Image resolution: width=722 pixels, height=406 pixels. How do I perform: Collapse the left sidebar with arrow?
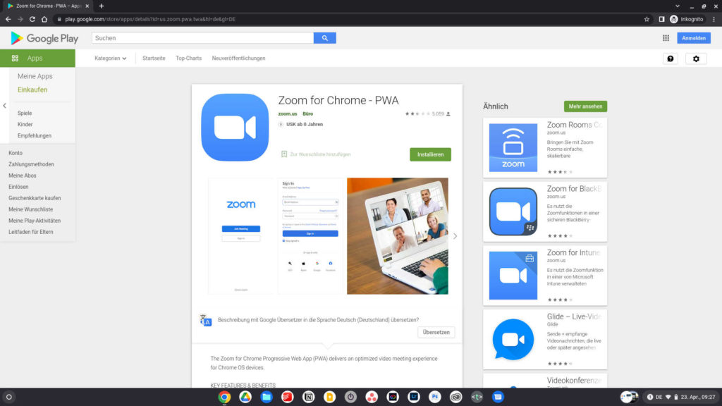4,106
